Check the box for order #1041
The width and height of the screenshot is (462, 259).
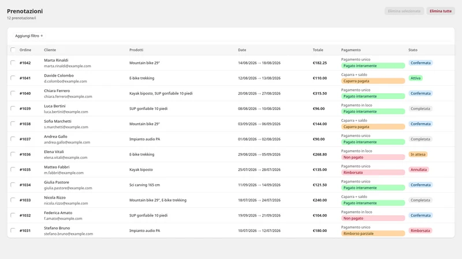(x=13, y=78)
